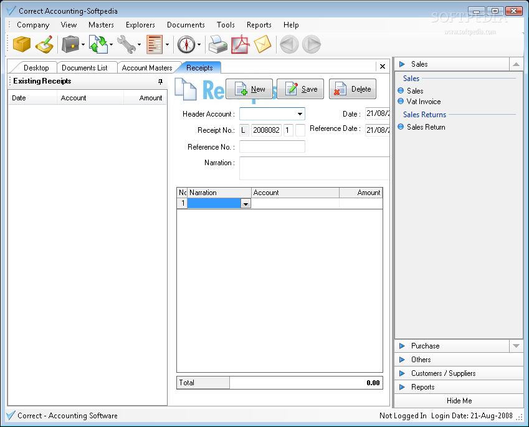Open the Tools menu
Screen dimensions: 529x427
(x=226, y=25)
